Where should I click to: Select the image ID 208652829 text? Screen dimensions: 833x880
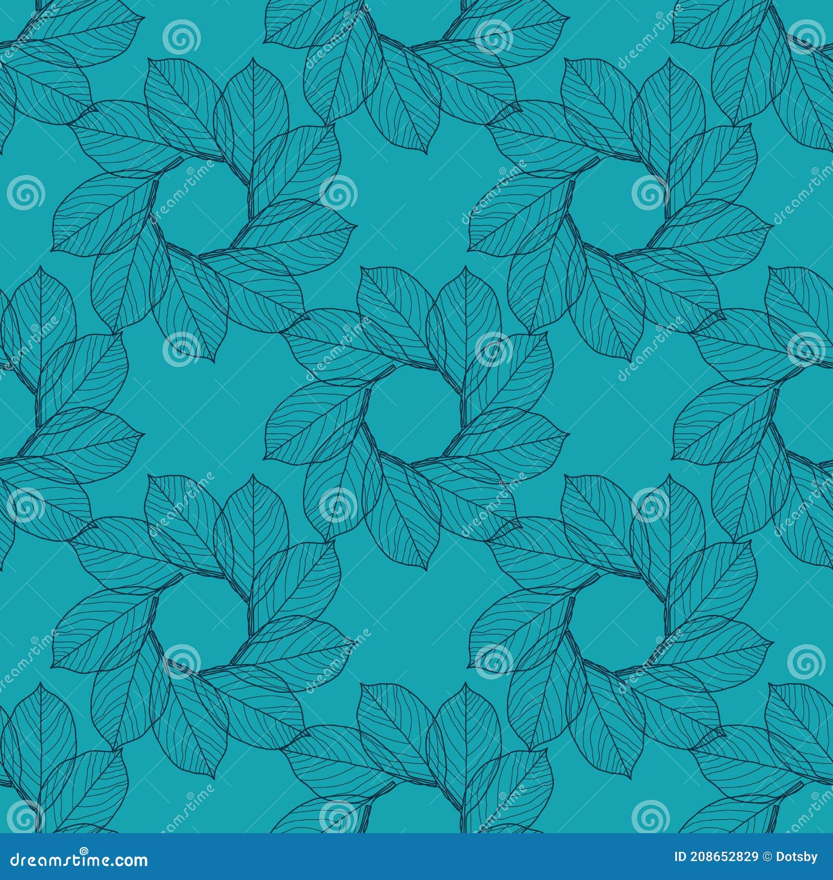[x=716, y=856]
